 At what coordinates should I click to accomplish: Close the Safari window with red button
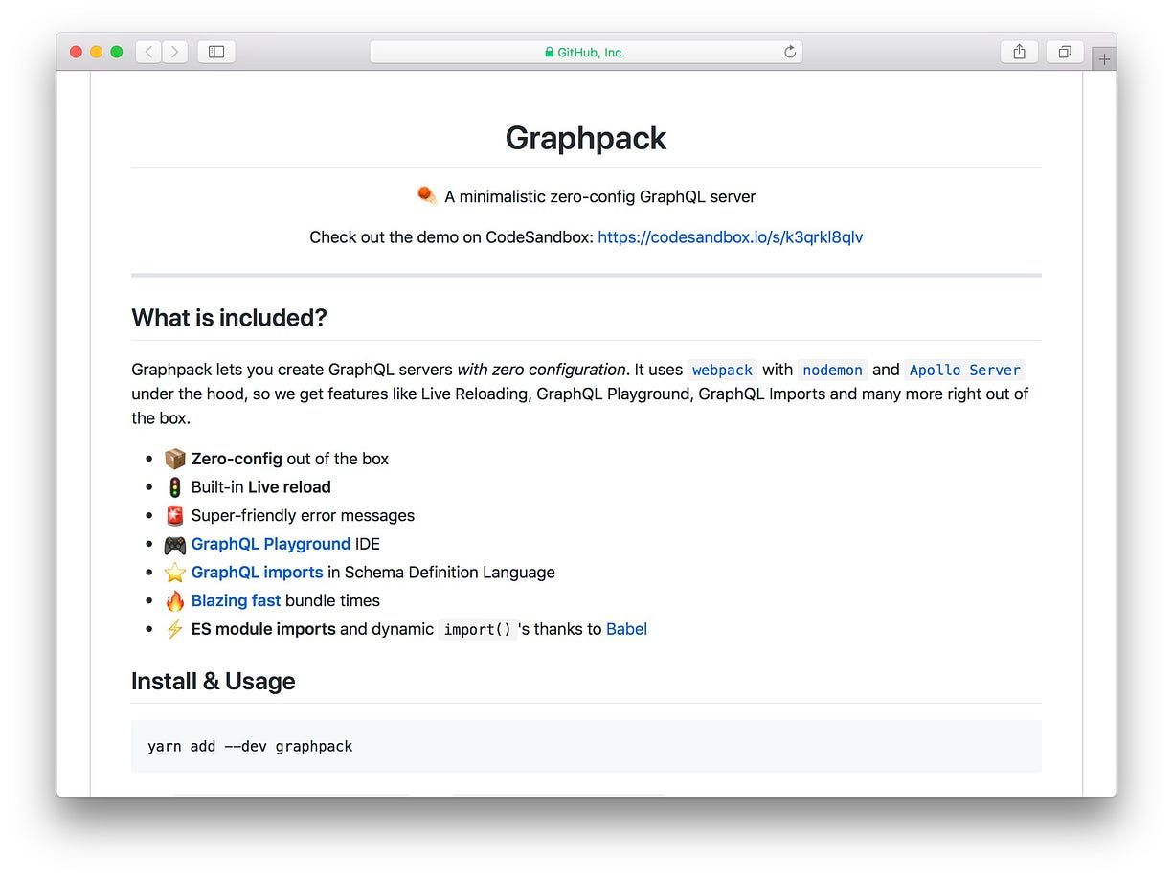coord(76,52)
